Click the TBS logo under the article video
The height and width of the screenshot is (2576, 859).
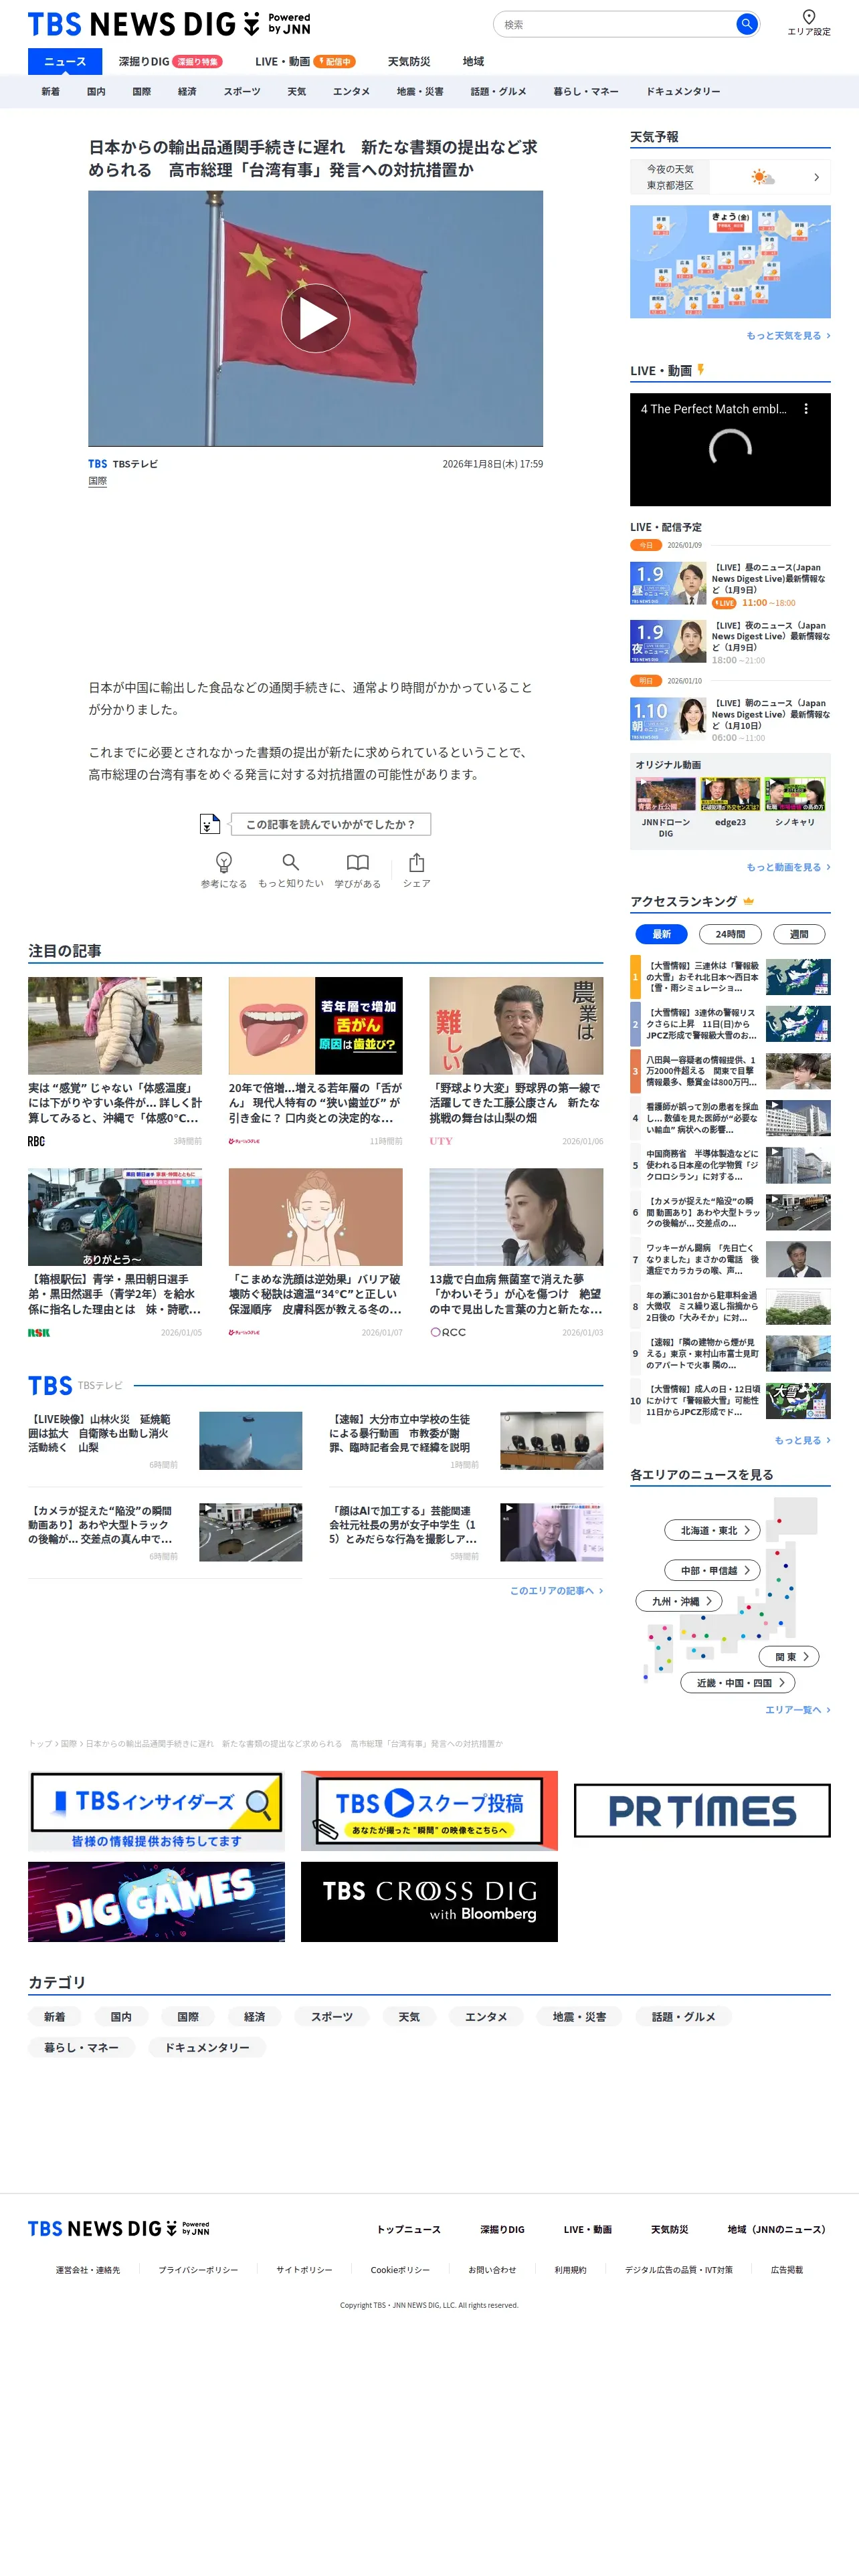pos(97,464)
